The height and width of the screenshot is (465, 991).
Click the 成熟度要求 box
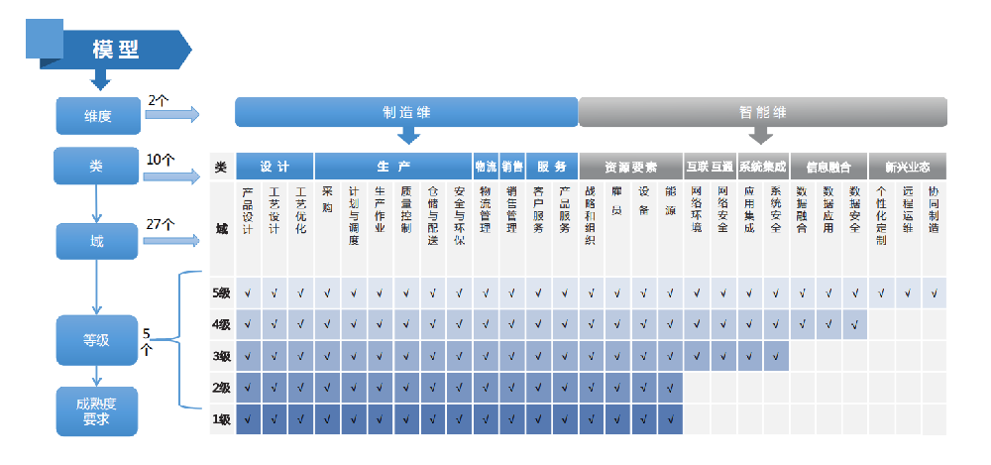(x=97, y=410)
